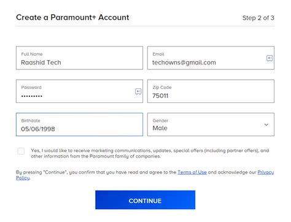This screenshot has height=222, width=291.
Task: Click the Birthdate value 05/06/1998
Action: pos(38,129)
